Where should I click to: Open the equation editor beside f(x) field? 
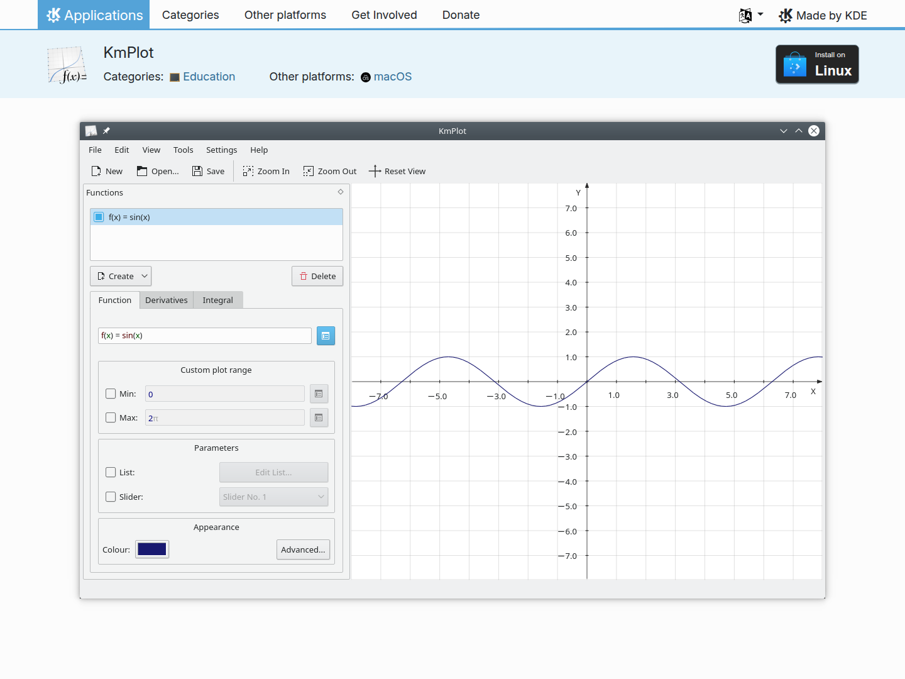[326, 336]
